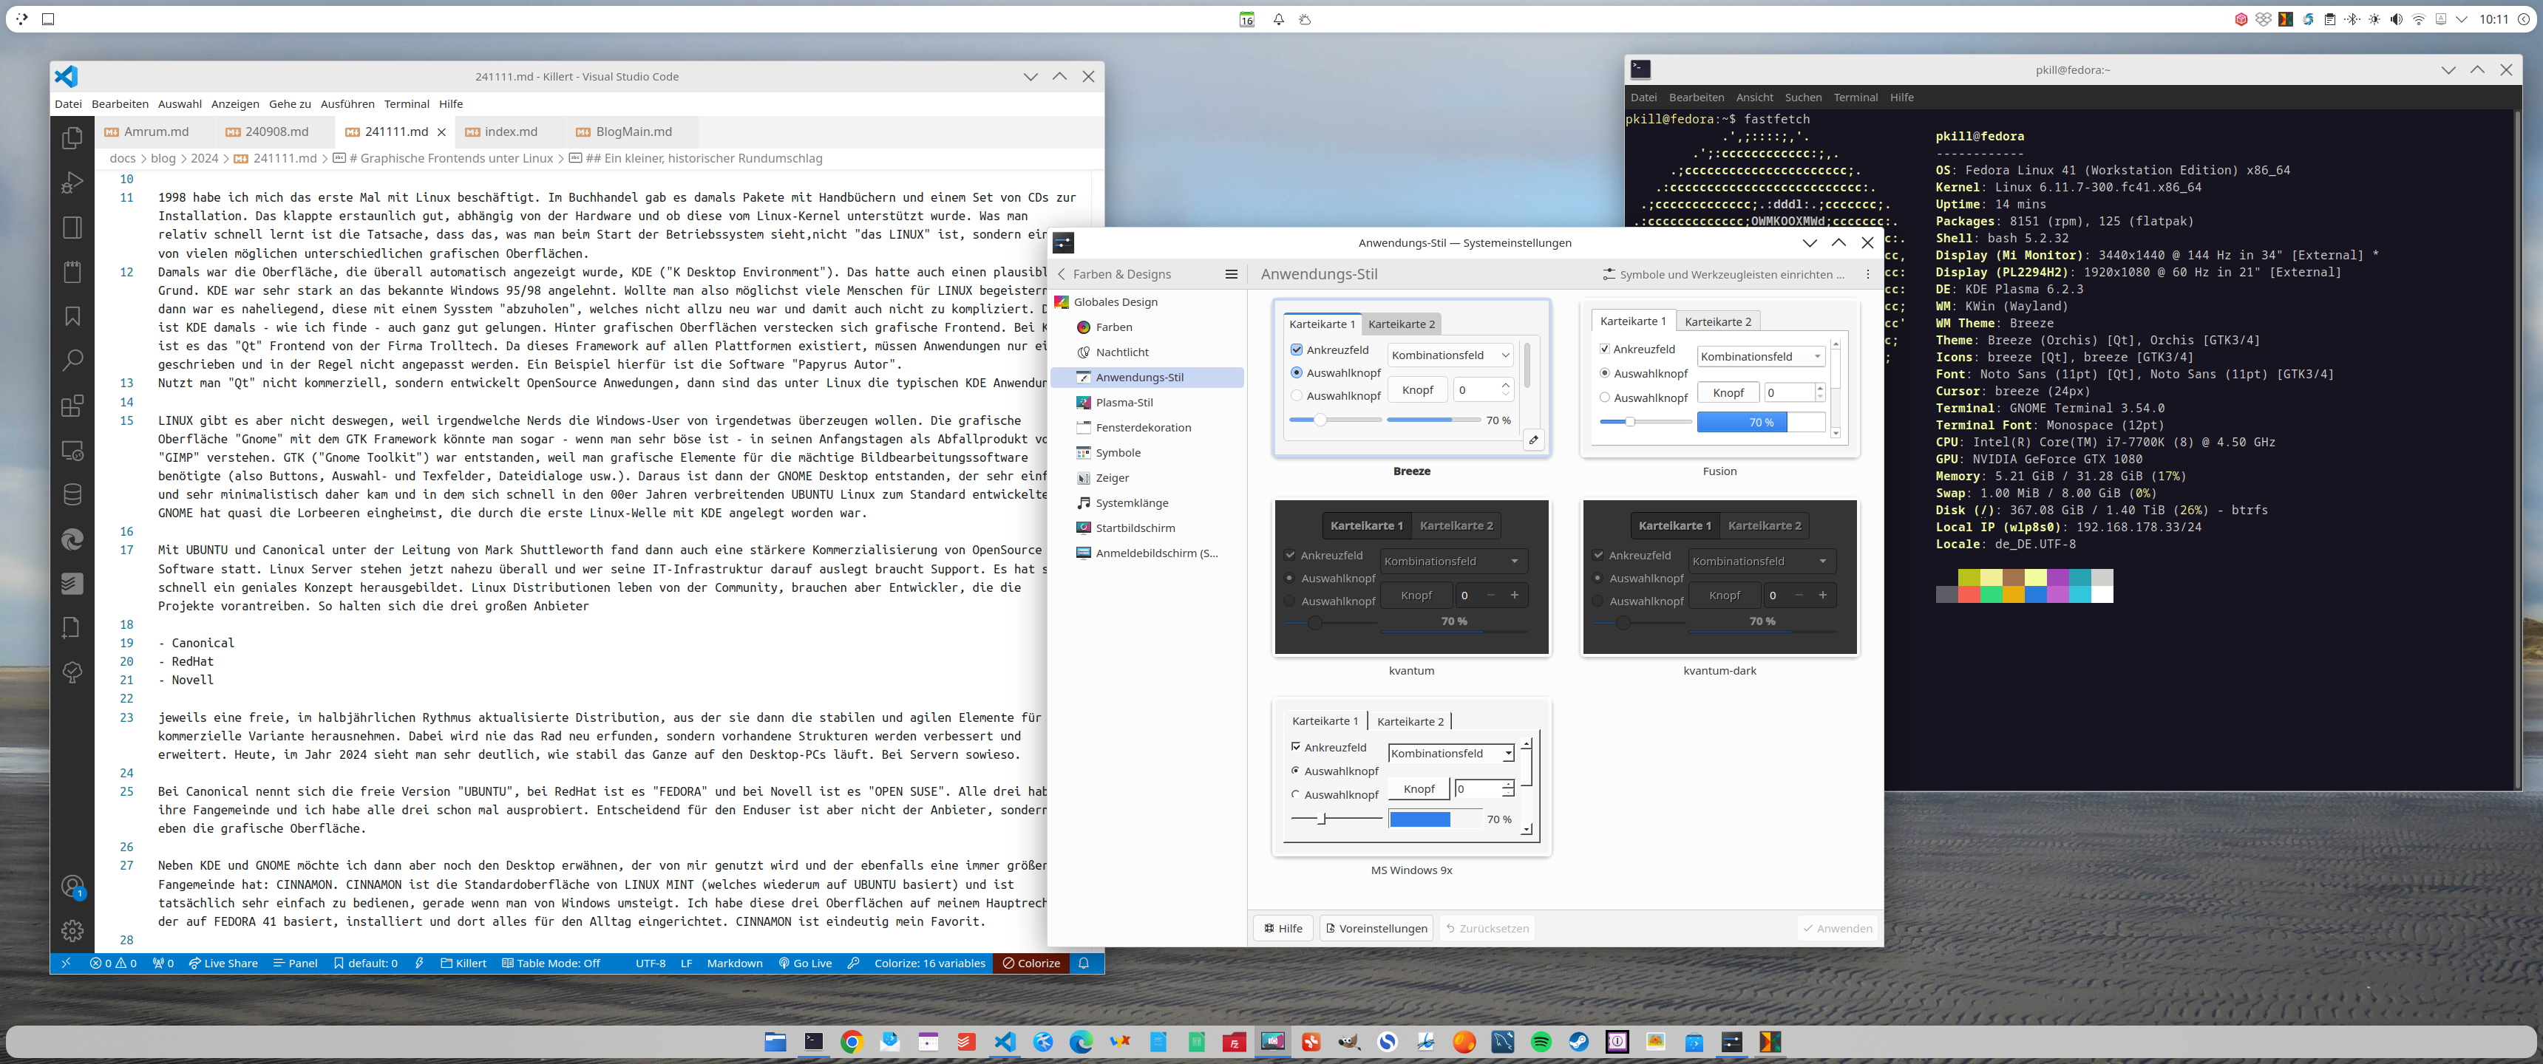Click the errors and warnings count in status bar

coord(114,964)
